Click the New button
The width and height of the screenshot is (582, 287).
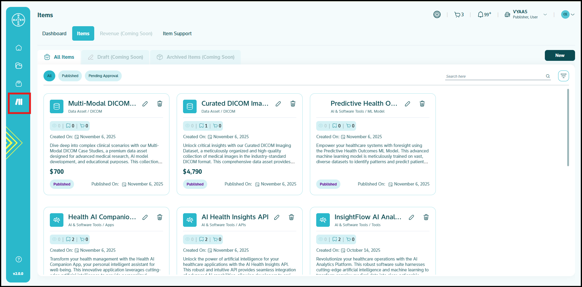click(x=559, y=55)
